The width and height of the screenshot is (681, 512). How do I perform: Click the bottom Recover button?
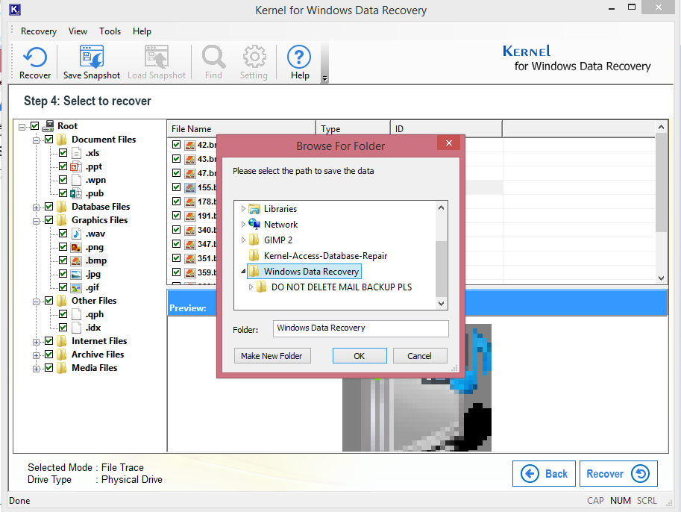(x=618, y=473)
